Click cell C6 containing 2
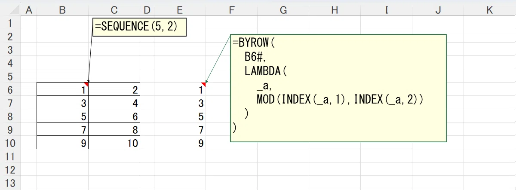 click(x=114, y=89)
